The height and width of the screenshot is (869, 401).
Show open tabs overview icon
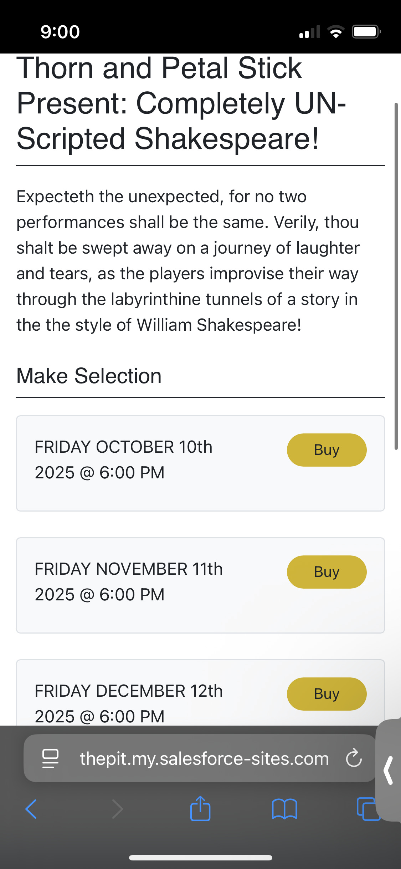pos(366,809)
